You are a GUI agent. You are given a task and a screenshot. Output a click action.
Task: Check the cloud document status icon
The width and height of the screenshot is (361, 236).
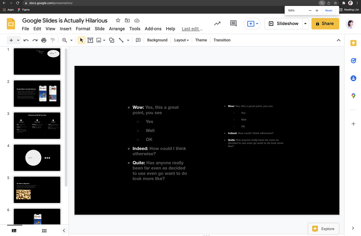pos(137,20)
